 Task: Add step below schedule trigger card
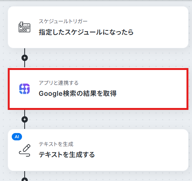click(x=25, y=58)
